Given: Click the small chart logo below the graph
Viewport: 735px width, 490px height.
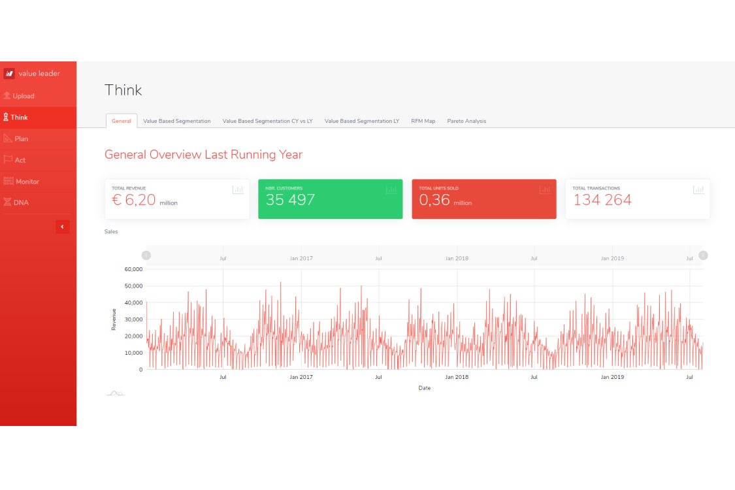Looking at the screenshot, I should pos(115,393).
